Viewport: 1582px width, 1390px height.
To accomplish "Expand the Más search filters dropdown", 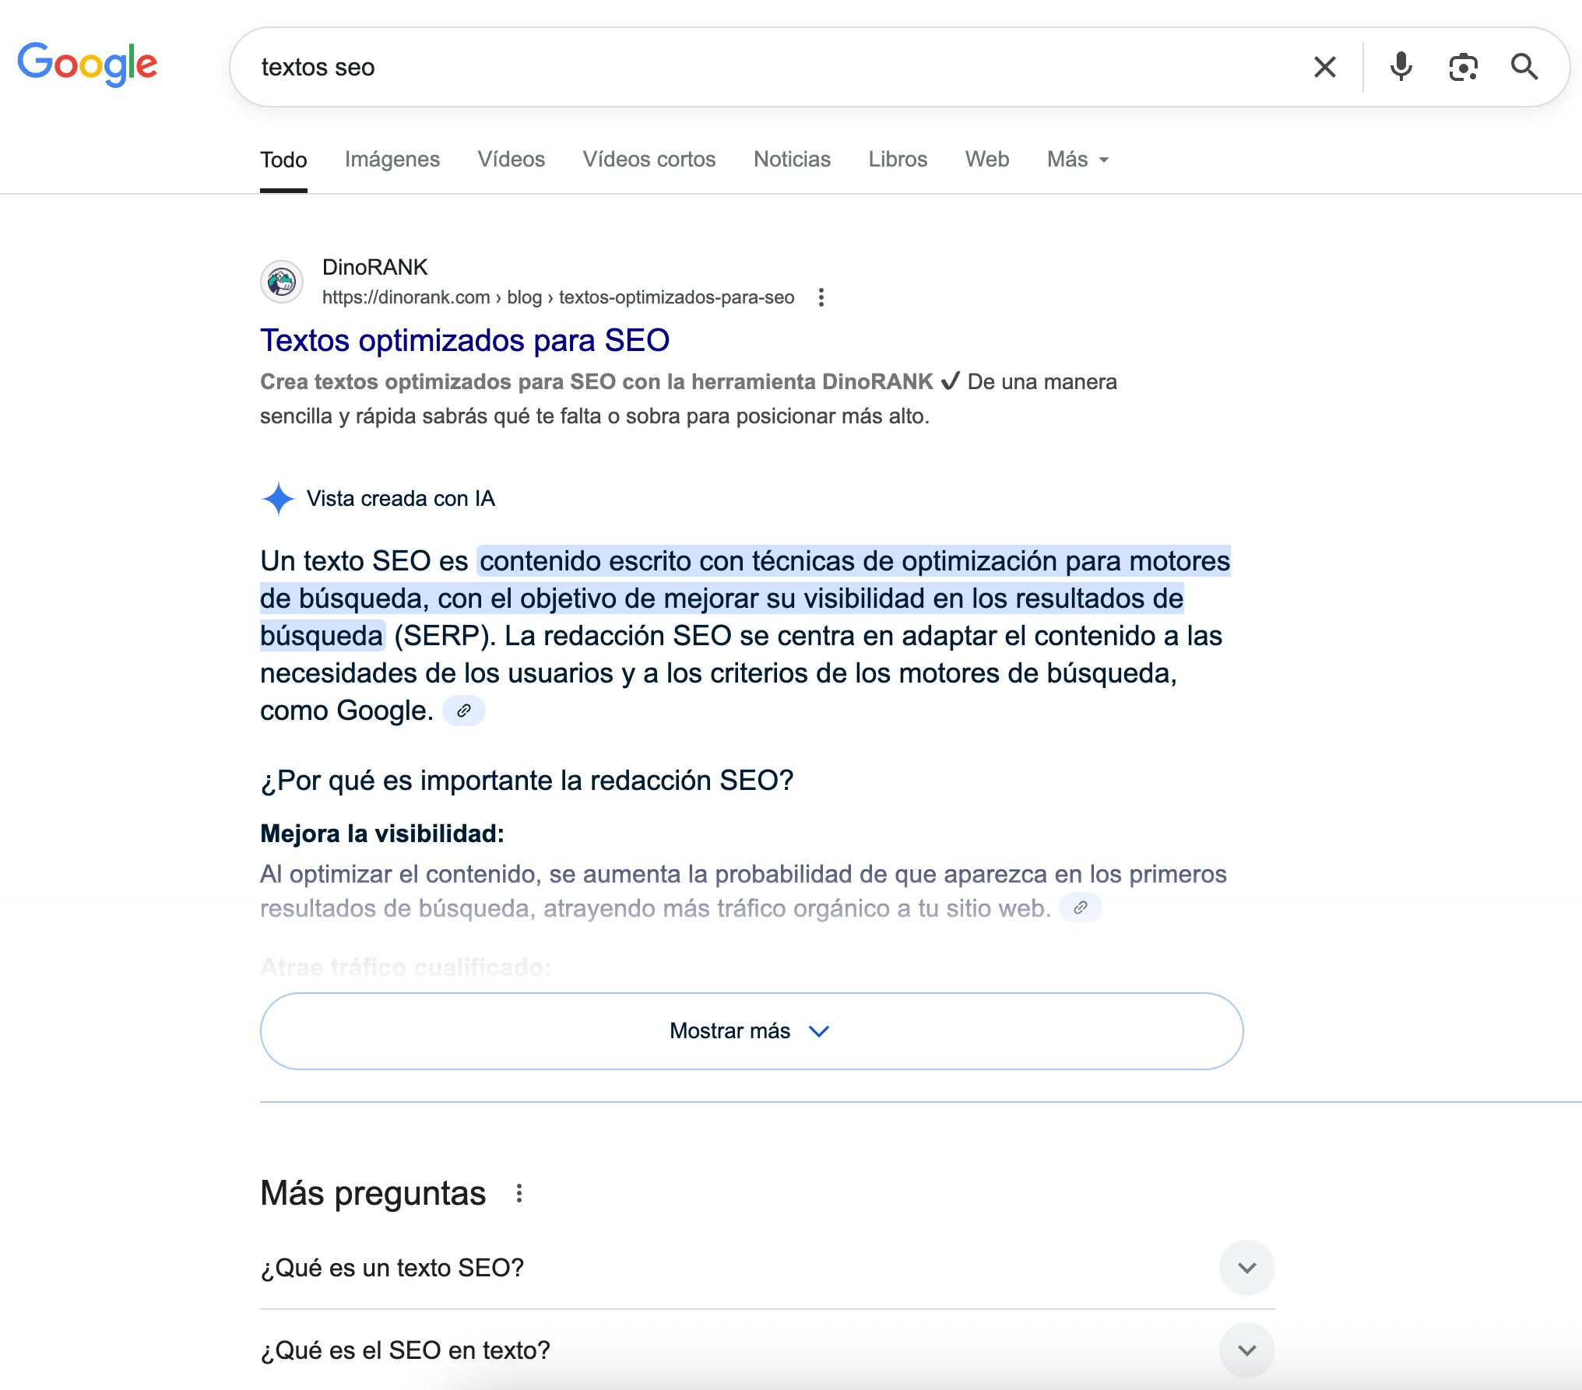I will click(x=1078, y=160).
